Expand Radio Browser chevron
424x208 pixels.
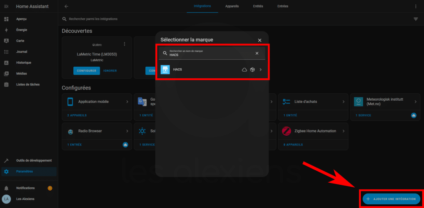(127, 131)
